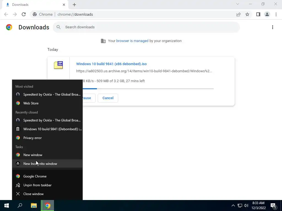Click the browser forward arrow
Image resolution: width=282 pixels, height=211 pixels.
point(15,14)
